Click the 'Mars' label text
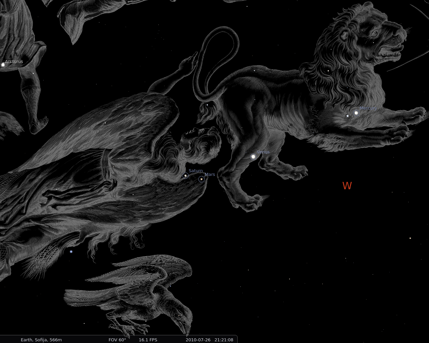 point(210,175)
